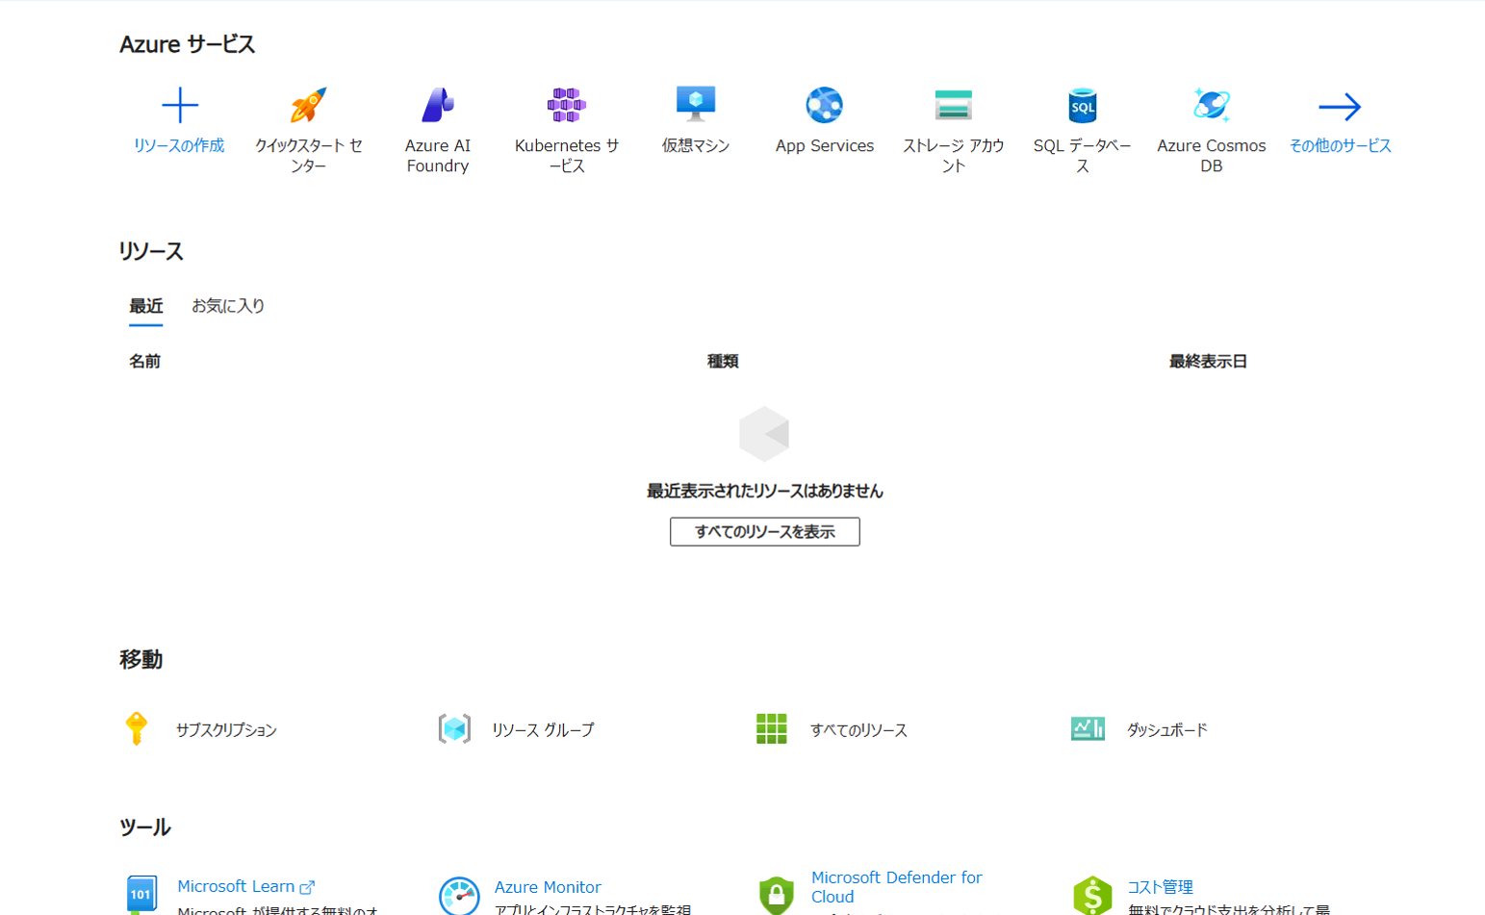Open Azure Cosmos DB icon
Image resolution: width=1485 pixels, height=915 pixels.
1211,106
